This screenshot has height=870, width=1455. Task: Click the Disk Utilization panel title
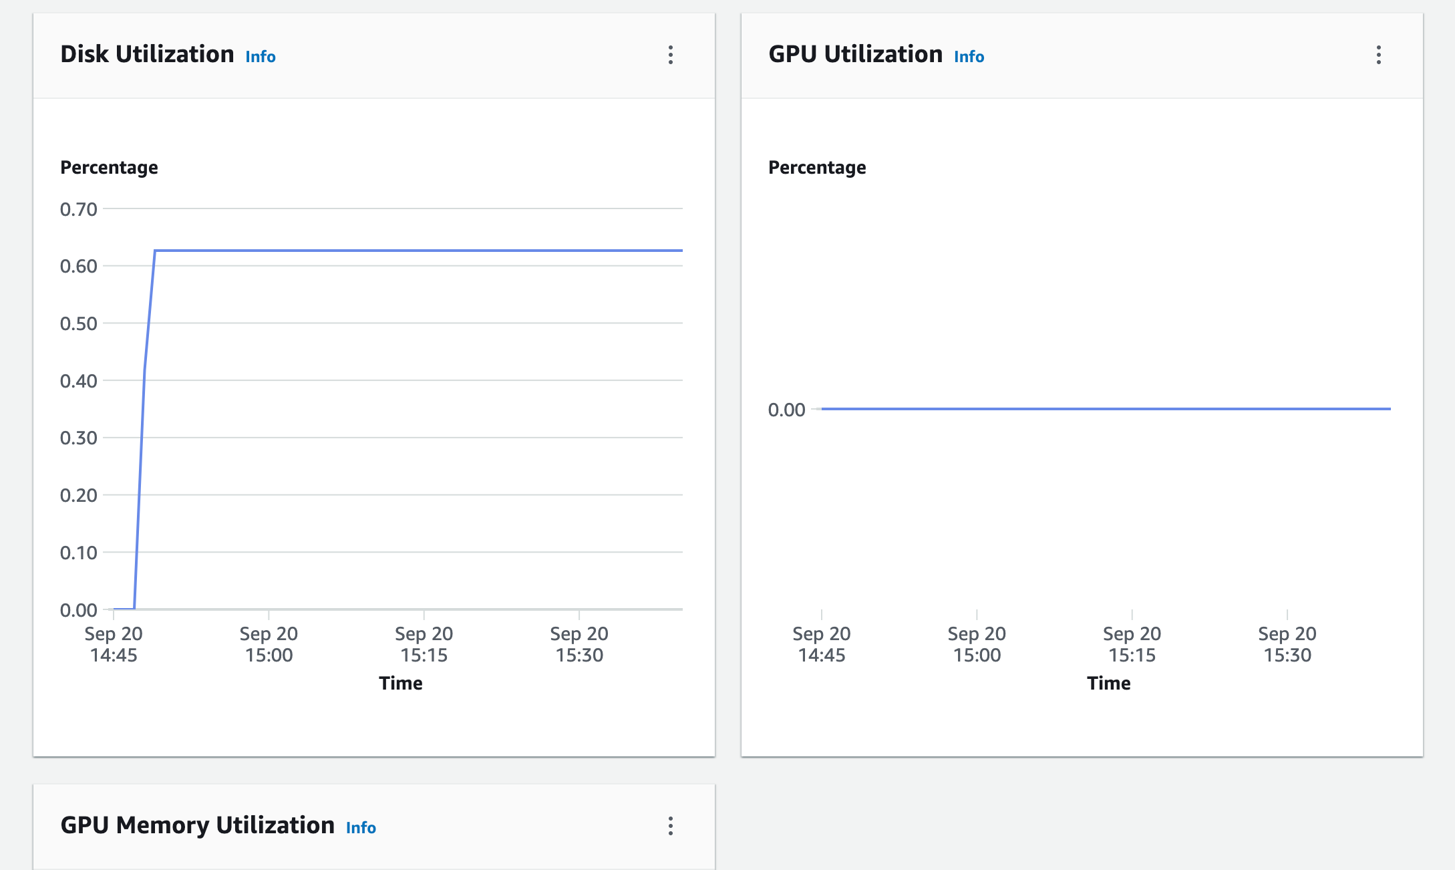pos(147,54)
